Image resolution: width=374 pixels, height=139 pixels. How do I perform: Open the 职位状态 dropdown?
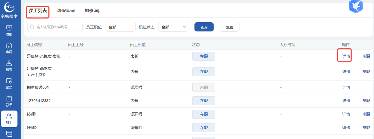173,27
